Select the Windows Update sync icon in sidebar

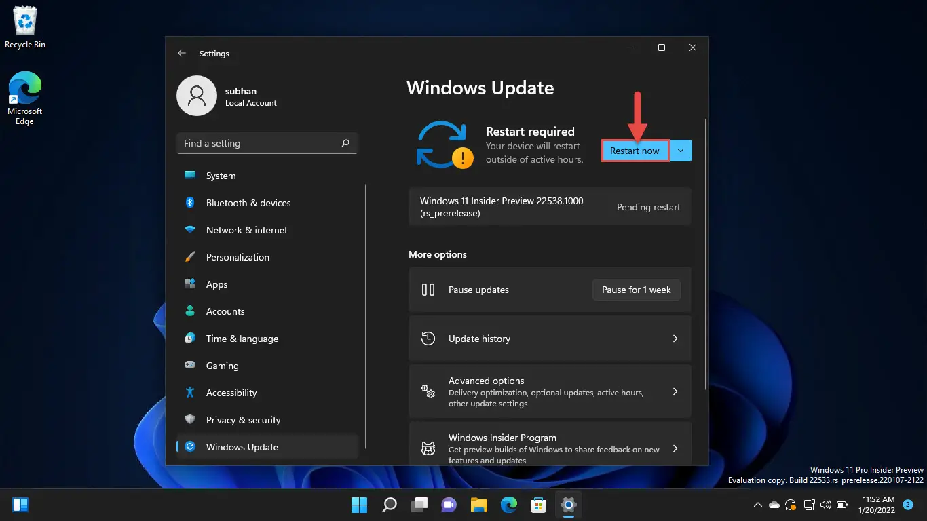[191, 447]
